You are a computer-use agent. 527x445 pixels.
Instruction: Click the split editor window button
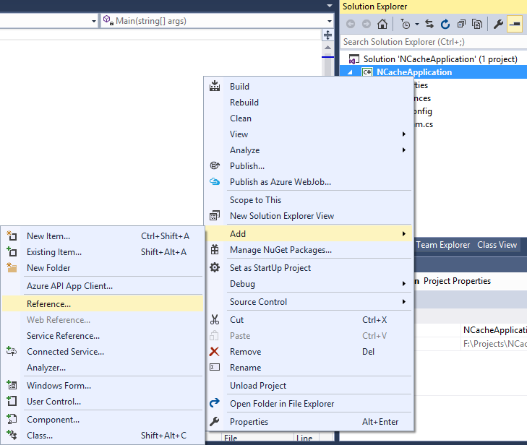[x=327, y=35]
